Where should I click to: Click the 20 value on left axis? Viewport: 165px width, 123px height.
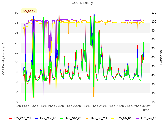coord(16,63)
